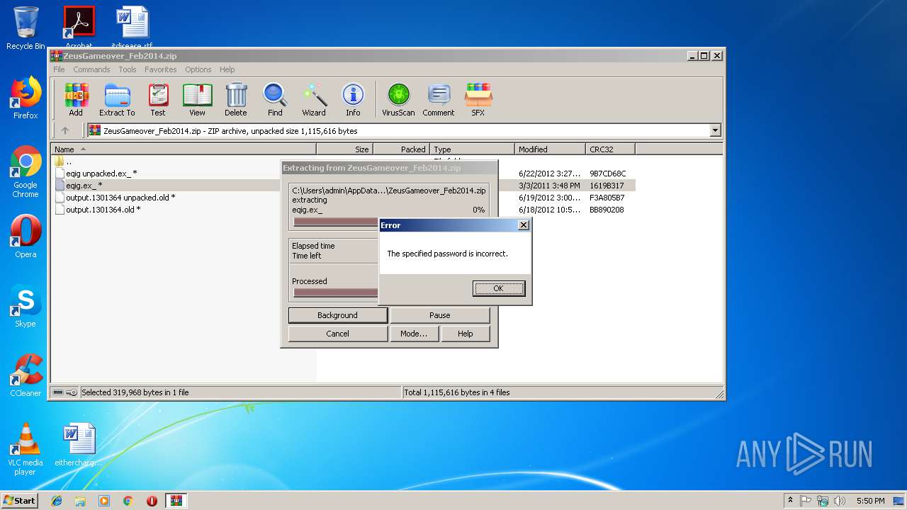
Task: Sort by the Packed column header
Action: tap(401, 149)
